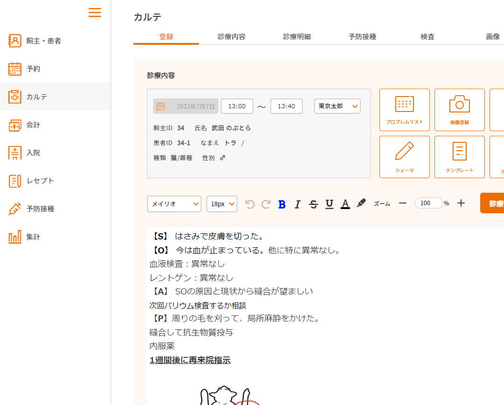Toggle bold formatting
The height and width of the screenshot is (405, 504).
[x=282, y=204]
